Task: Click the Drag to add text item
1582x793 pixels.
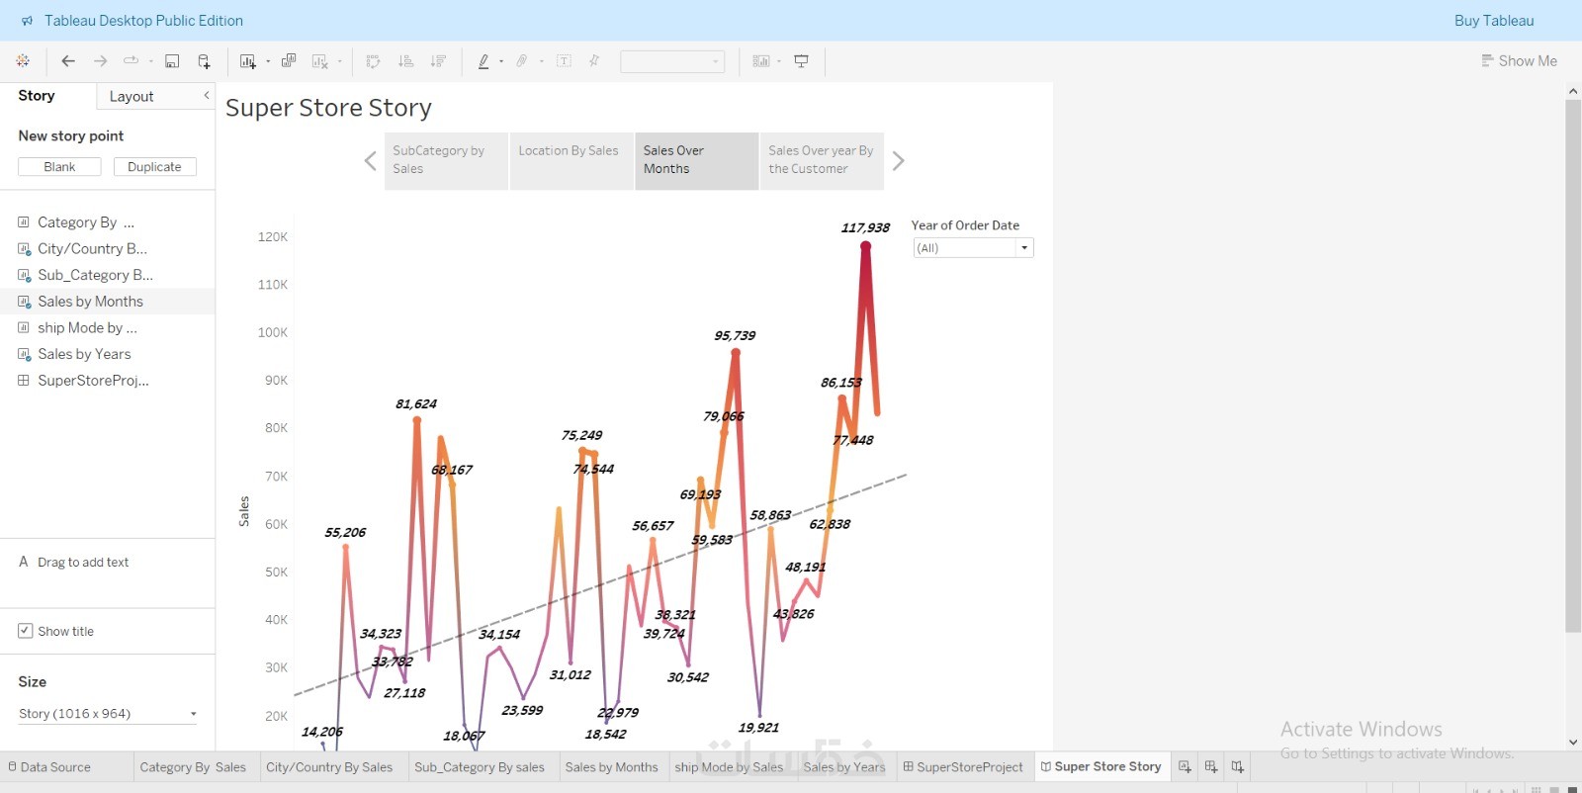Action: pyautogui.click(x=74, y=563)
